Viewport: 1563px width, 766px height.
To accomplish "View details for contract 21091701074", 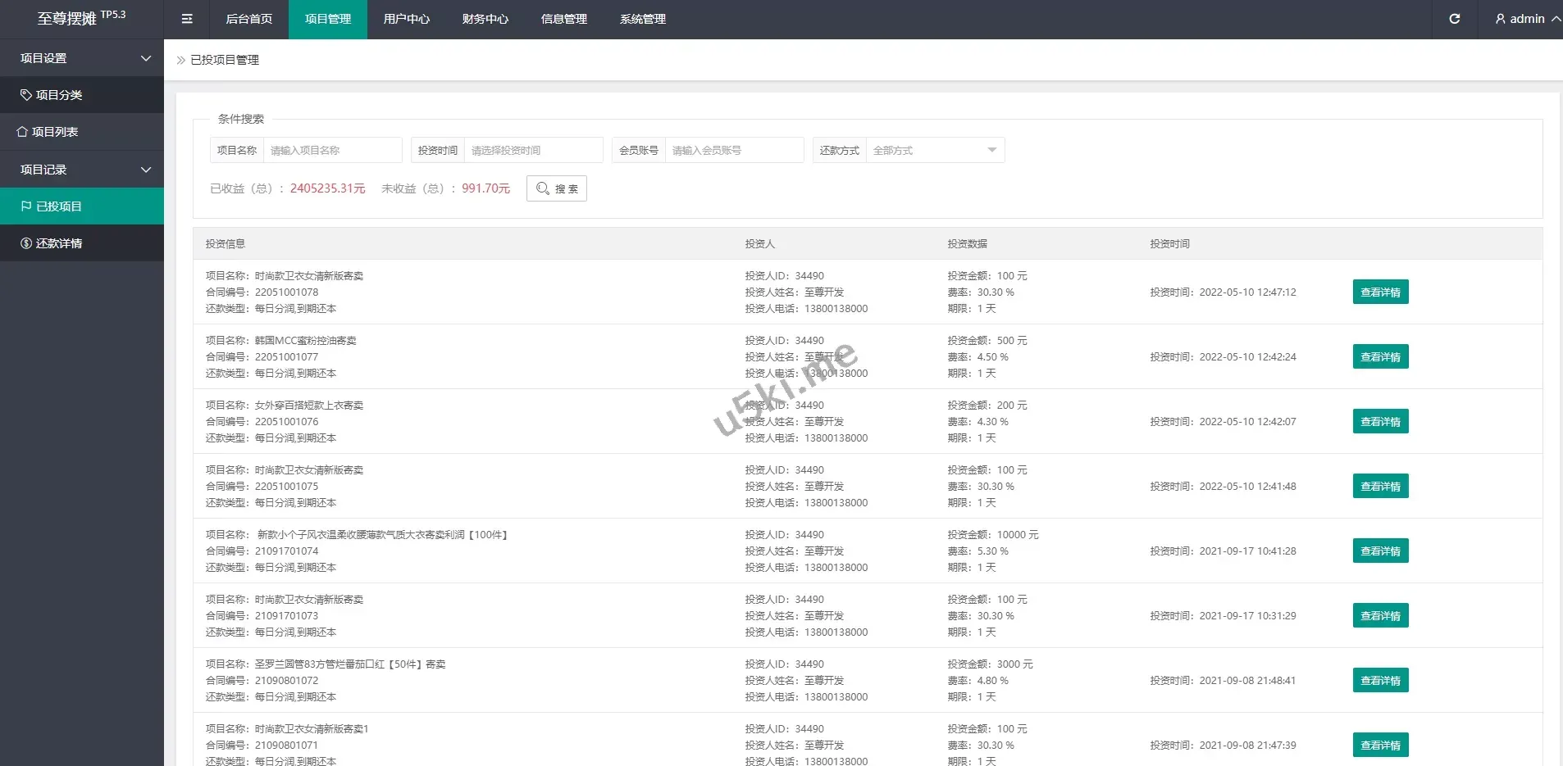I will [x=1380, y=551].
